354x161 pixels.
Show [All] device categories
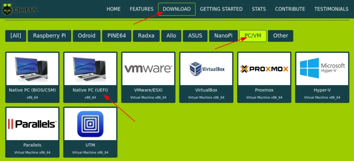coord(16,36)
